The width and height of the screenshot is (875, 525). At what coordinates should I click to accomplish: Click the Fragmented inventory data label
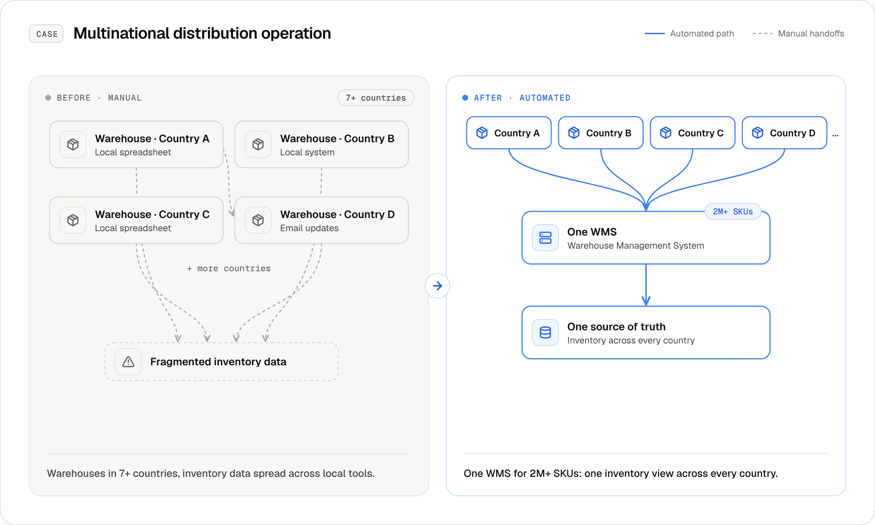218,362
